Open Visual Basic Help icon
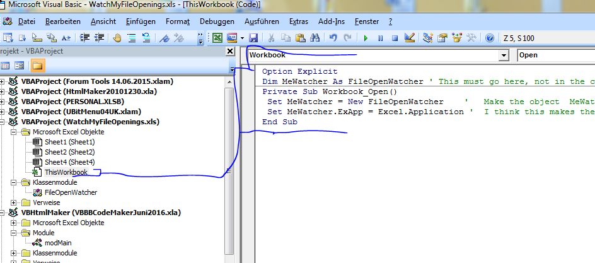 click(490, 38)
